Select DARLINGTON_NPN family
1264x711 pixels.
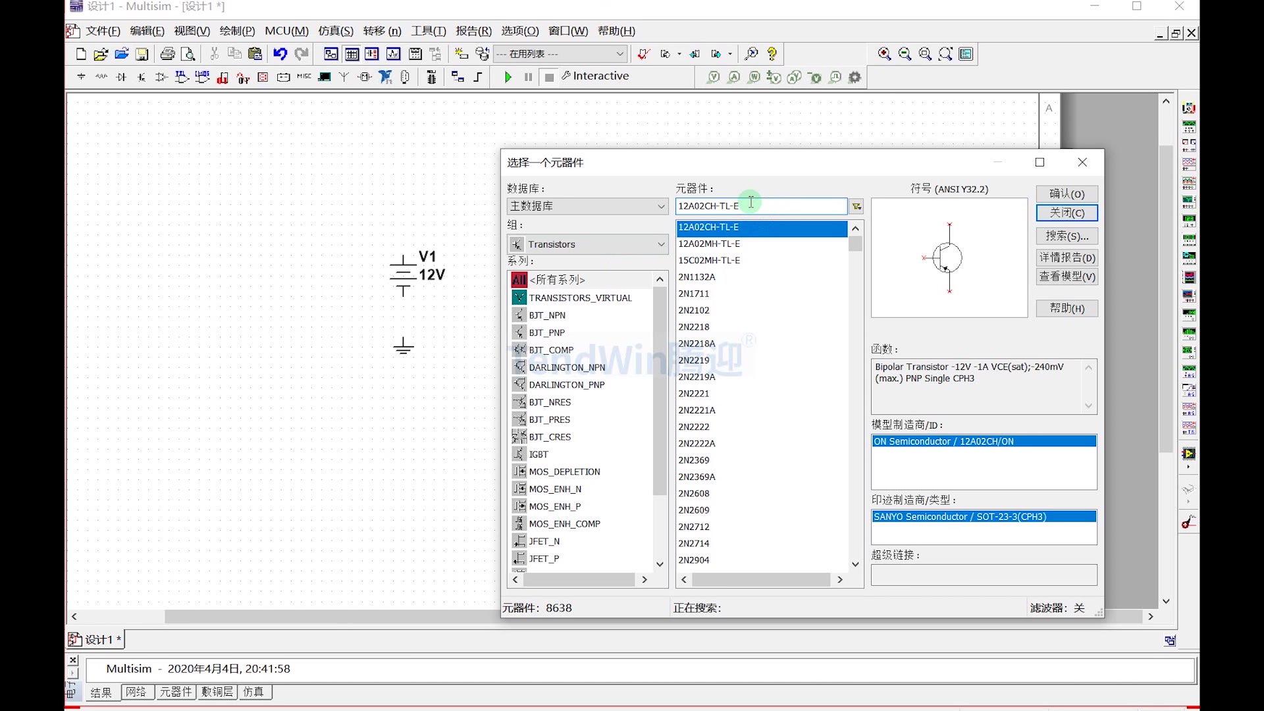[x=566, y=367]
